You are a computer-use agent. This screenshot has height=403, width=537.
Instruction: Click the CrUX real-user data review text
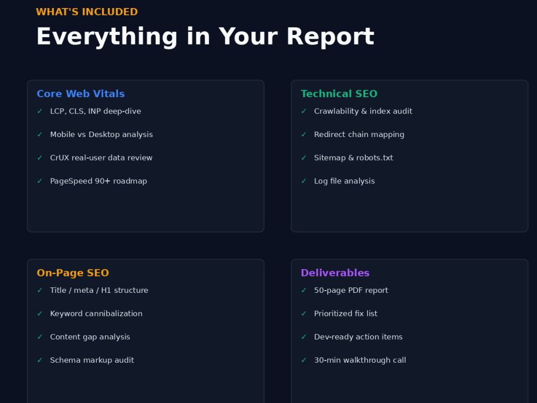tap(101, 158)
